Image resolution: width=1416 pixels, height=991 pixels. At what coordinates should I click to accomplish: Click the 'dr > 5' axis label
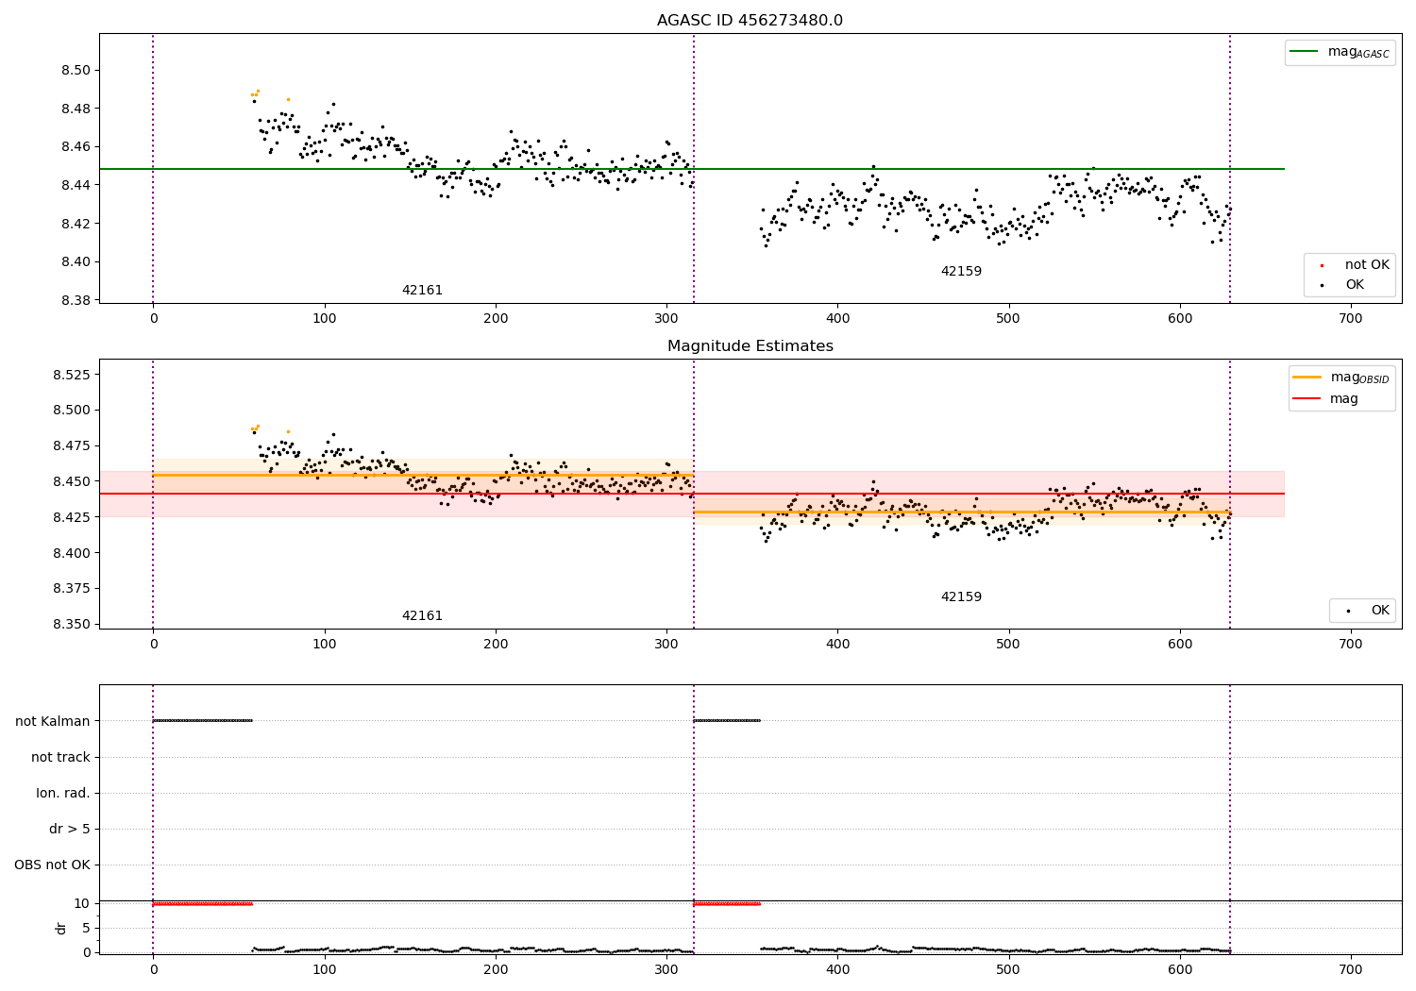pyautogui.click(x=70, y=829)
